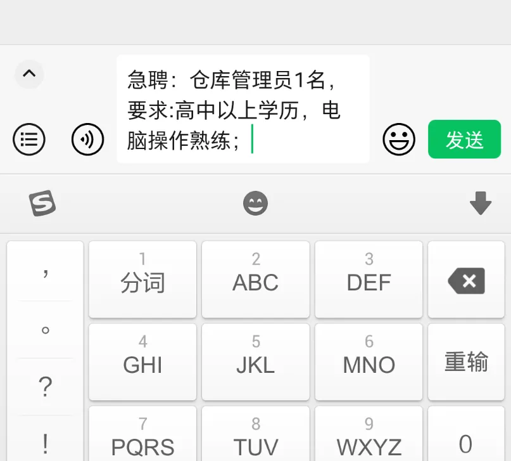Collapse the input with the up chevron
511x461 pixels.
[29, 74]
